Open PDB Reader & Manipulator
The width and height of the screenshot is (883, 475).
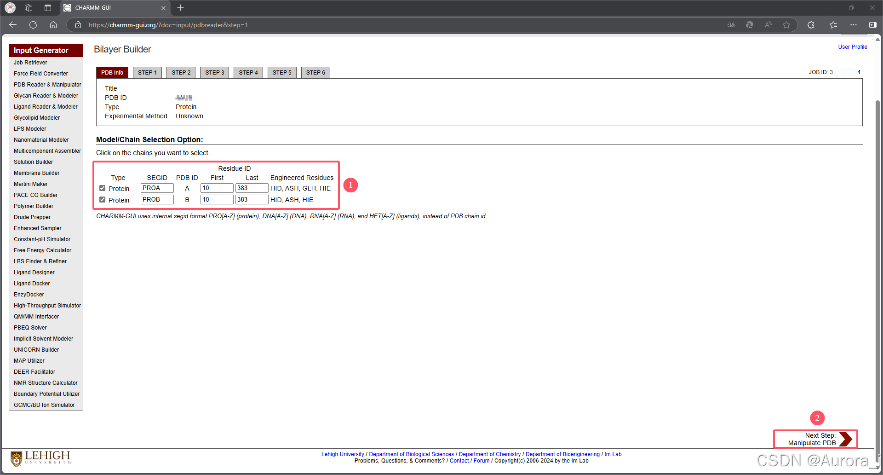click(47, 85)
